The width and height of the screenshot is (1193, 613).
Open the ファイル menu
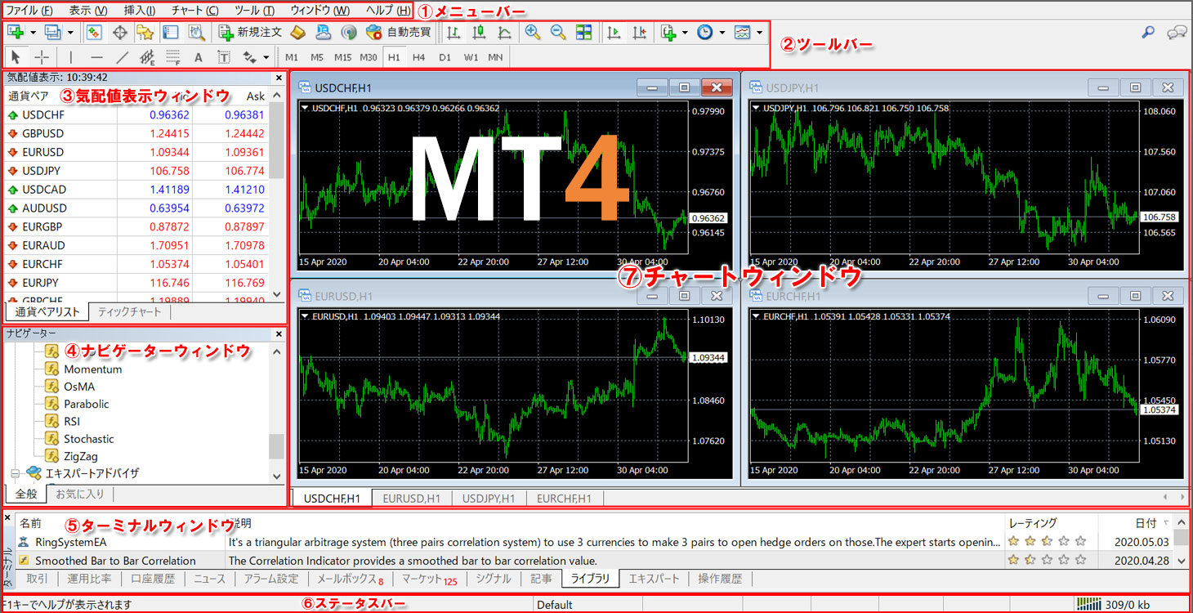pos(29,11)
